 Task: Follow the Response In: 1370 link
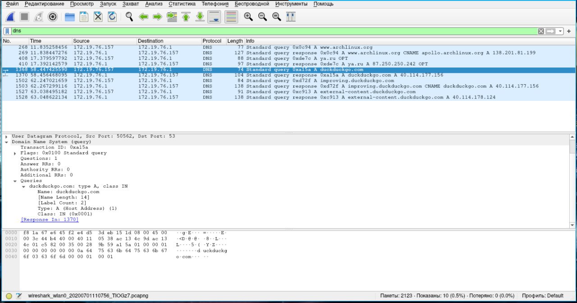tap(50, 220)
